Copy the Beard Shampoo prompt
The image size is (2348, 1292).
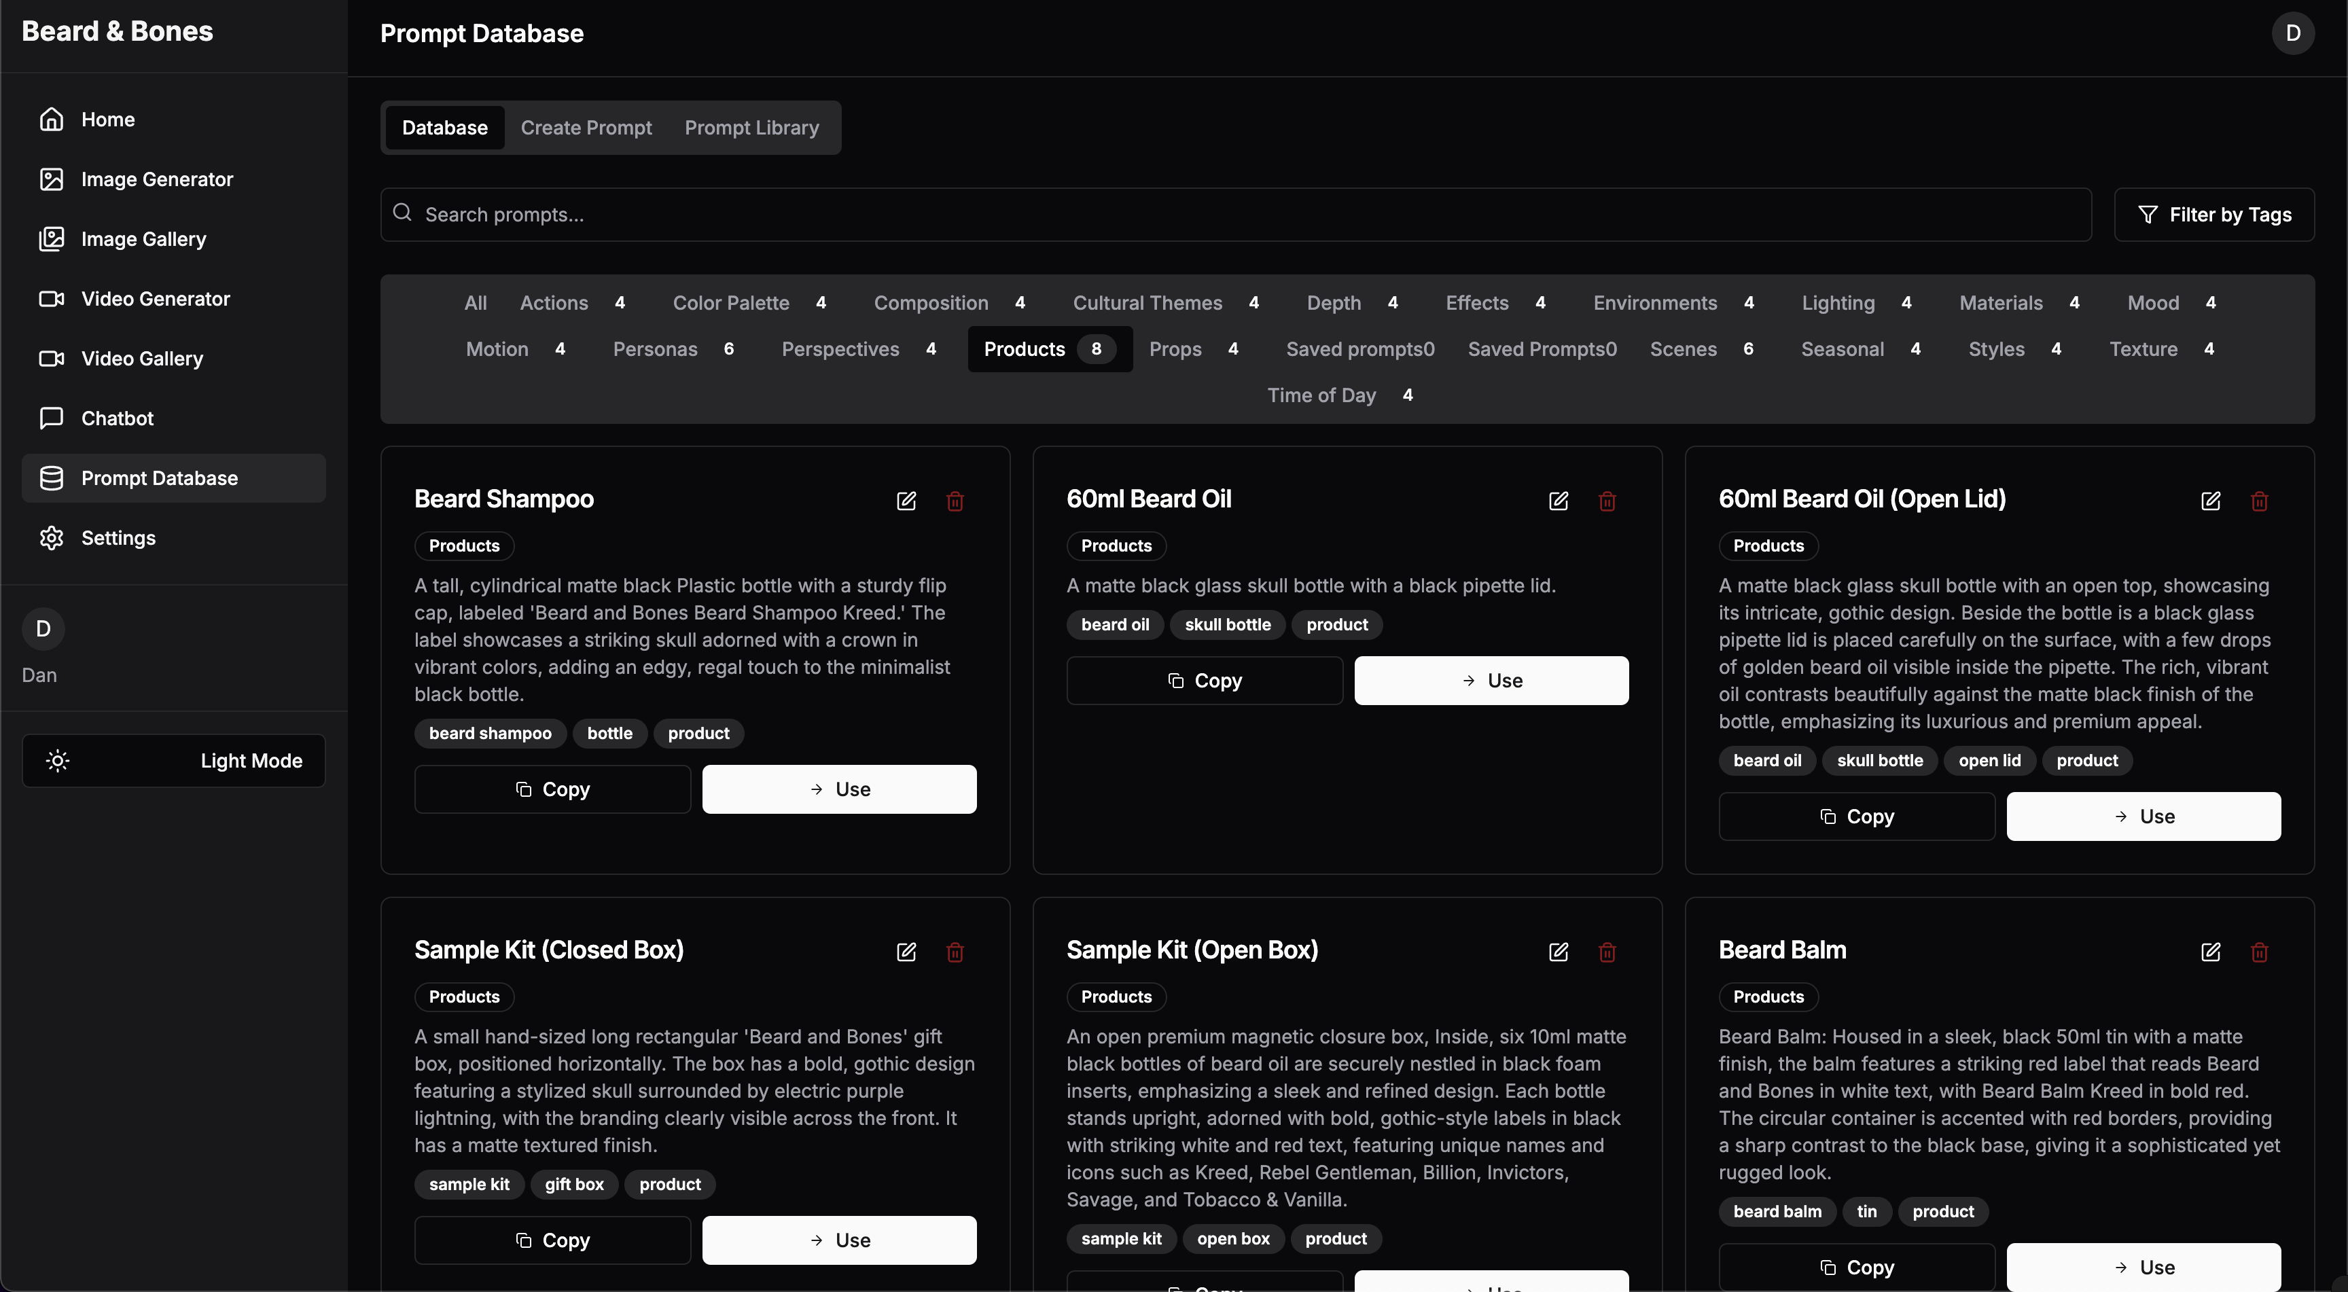[x=552, y=789]
